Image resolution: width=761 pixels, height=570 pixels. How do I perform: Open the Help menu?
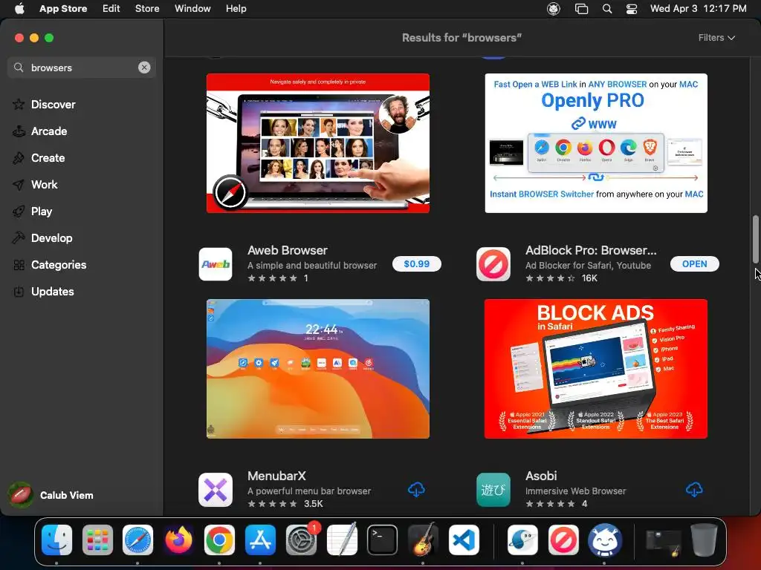click(236, 9)
